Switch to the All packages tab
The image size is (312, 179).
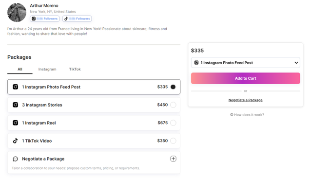pos(20,69)
